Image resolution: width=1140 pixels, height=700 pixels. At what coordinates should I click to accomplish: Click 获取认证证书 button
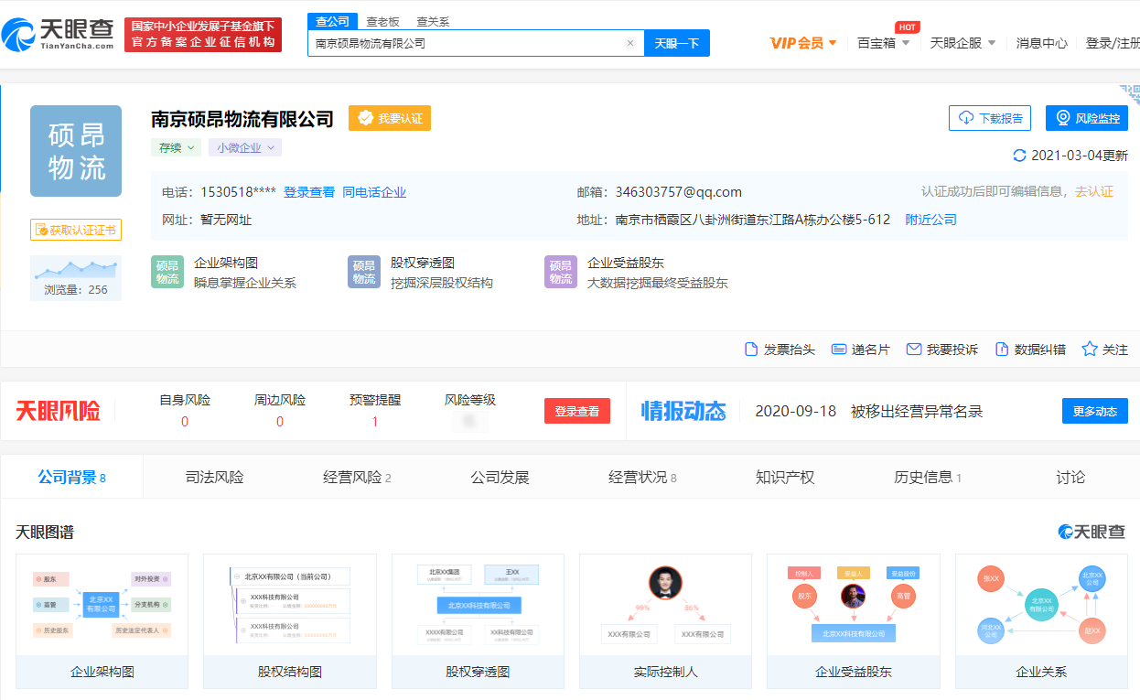[76, 230]
